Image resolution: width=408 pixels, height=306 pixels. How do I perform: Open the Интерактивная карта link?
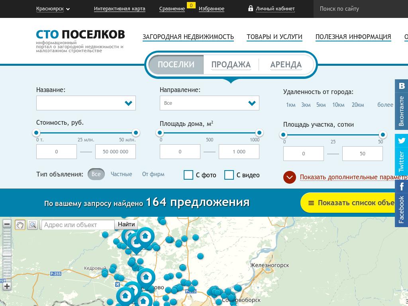pos(120,8)
